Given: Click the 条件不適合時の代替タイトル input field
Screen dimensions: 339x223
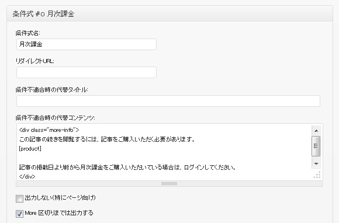Looking at the screenshot, I should pyautogui.click(x=168, y=101).
